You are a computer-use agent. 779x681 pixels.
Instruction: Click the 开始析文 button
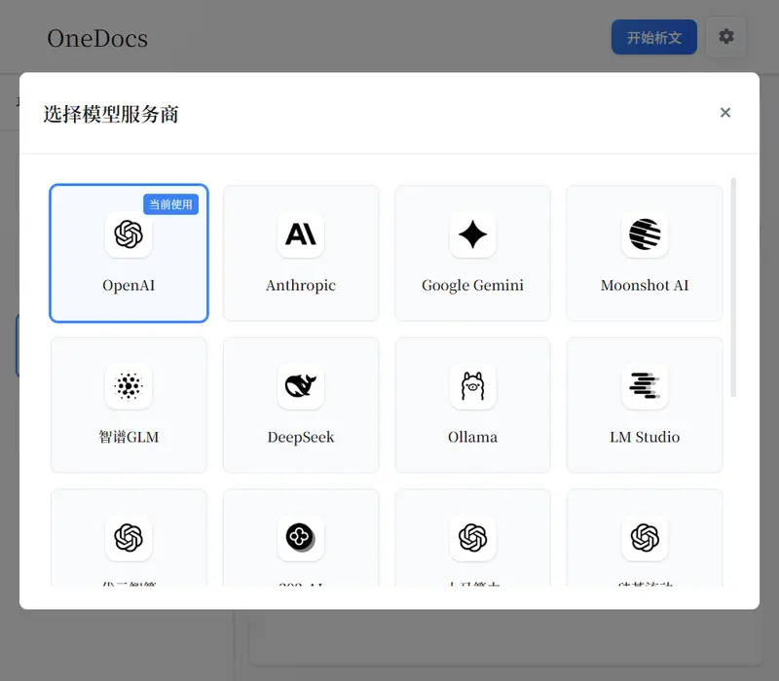tap(653, 36)
